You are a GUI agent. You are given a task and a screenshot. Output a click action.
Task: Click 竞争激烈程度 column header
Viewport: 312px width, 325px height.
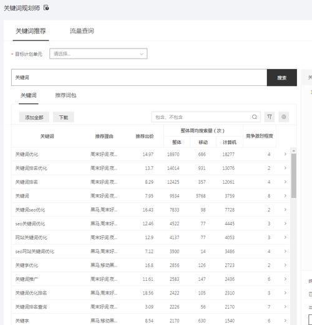pyautogui.click(x=259, y=136)
